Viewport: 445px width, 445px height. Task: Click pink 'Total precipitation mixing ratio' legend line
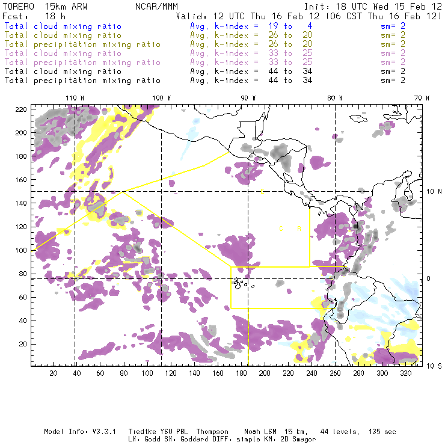tap(82, 63)
